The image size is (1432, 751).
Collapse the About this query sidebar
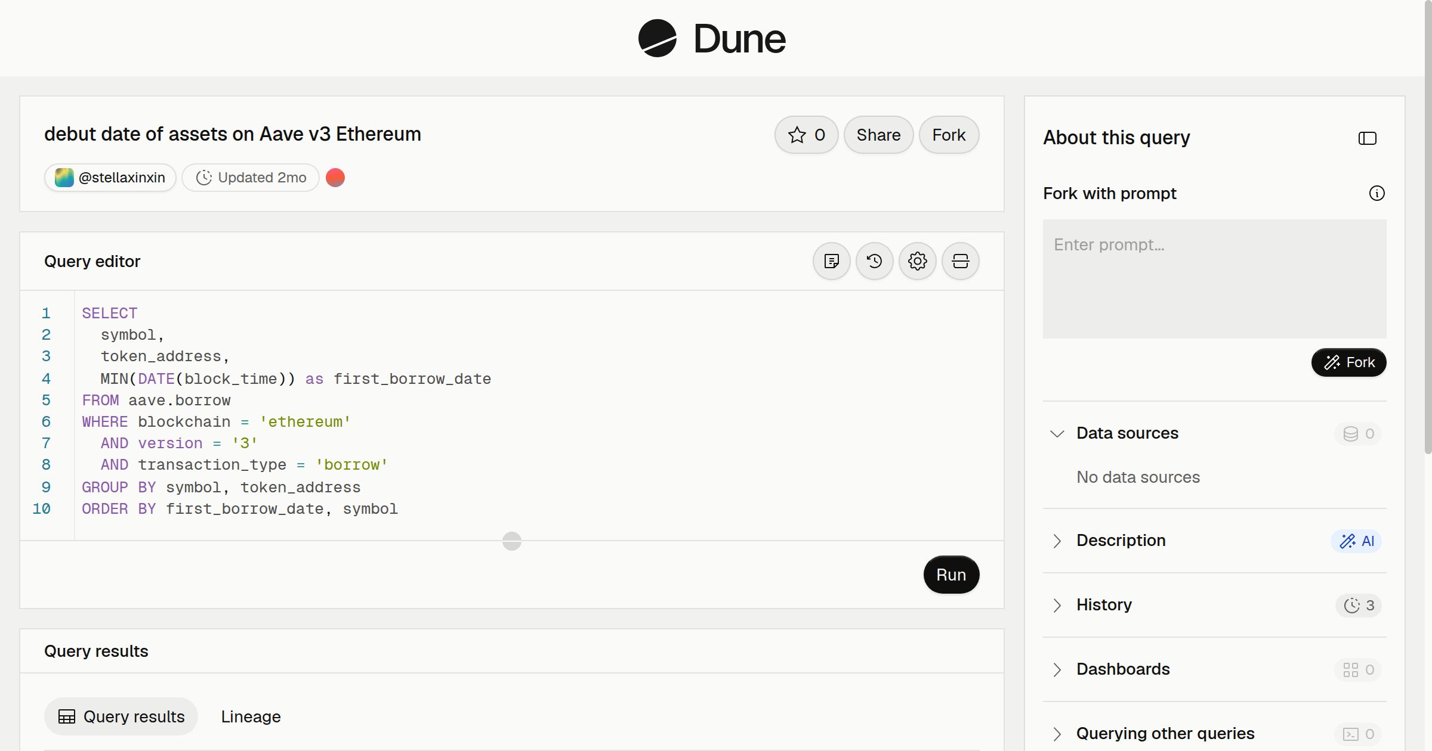pos(1367,138)
